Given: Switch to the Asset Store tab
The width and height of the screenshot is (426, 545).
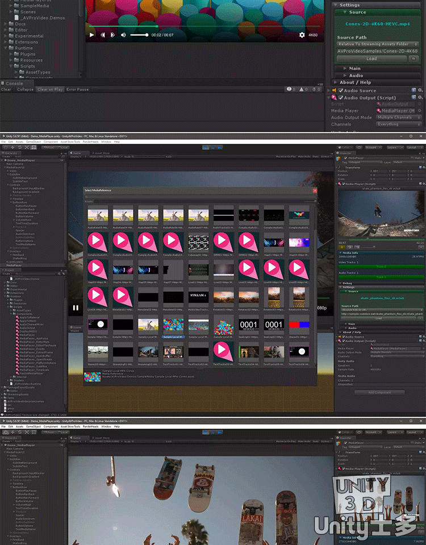Looking at the screenshot, I should (102, 152).
